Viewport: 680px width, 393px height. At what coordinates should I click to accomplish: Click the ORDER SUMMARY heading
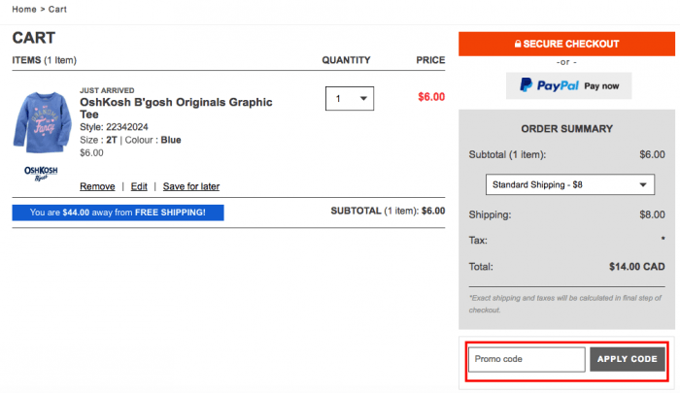coord(566,129)
